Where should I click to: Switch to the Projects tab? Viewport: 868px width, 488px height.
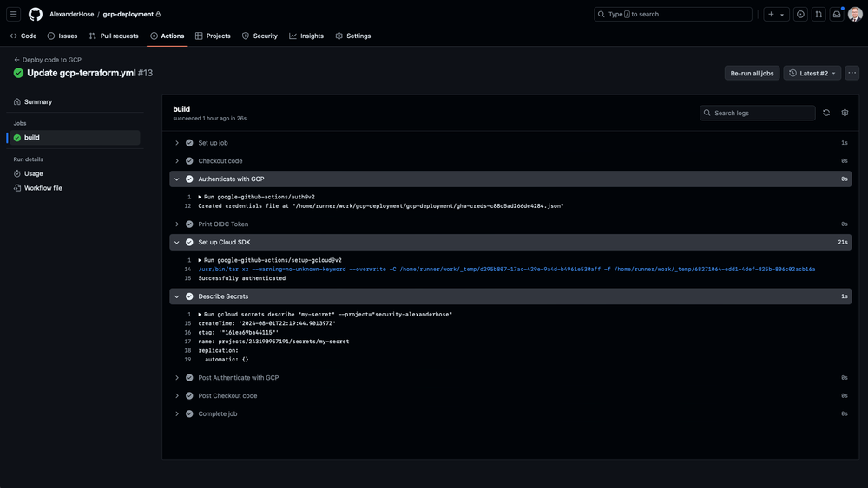(x=214, y=36)
